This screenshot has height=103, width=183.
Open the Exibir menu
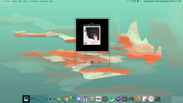click(x=25, y=1)
